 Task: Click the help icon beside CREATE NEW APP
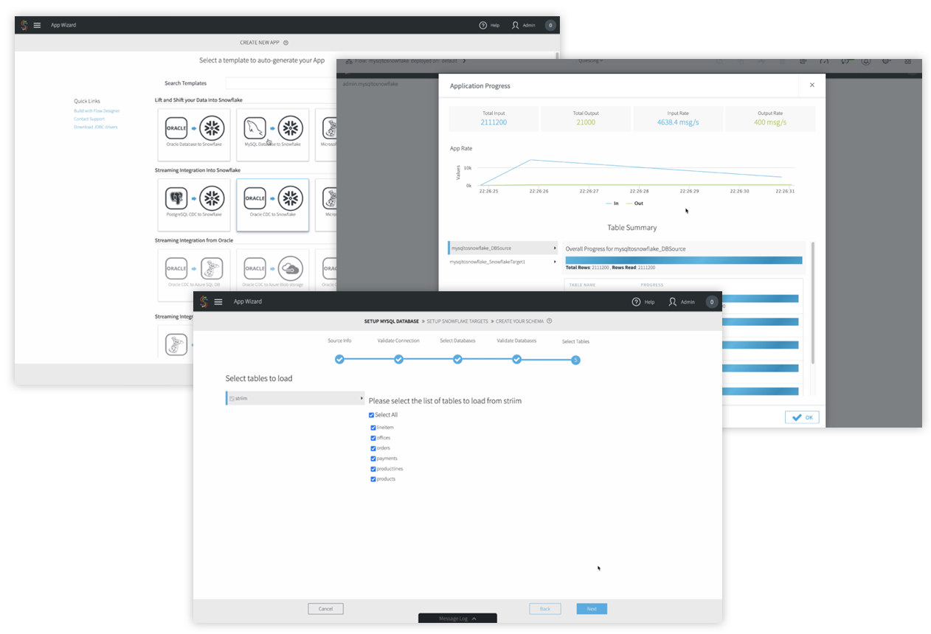point(285,43)
